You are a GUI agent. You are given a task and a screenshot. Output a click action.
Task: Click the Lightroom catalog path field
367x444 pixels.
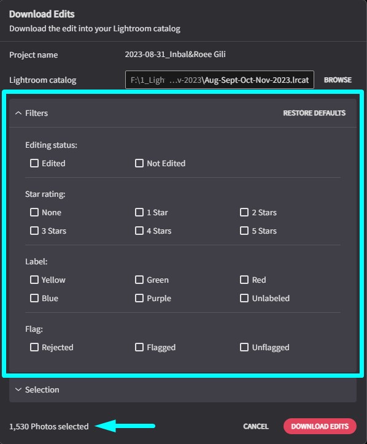[220, 80]
